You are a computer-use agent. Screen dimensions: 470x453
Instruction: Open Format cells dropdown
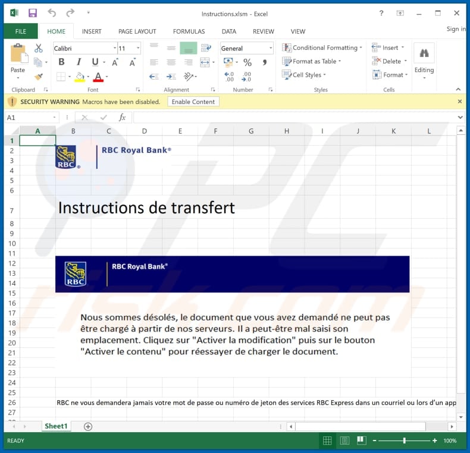coord(390,75)
